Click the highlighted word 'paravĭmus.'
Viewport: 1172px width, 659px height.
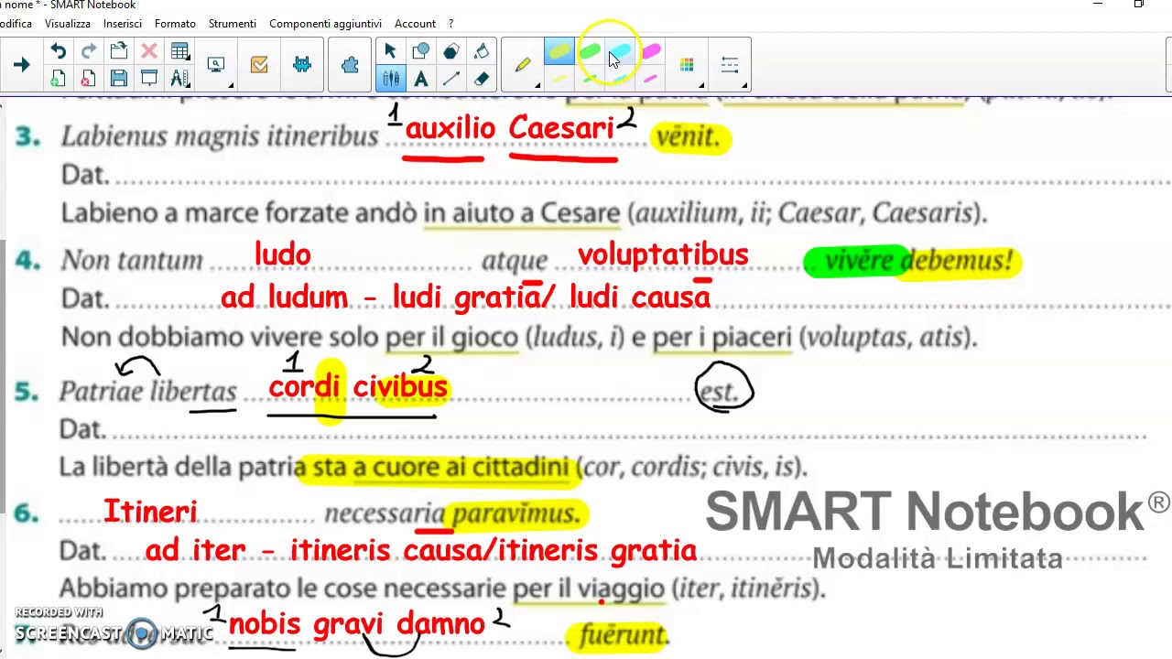pos(516,514)
